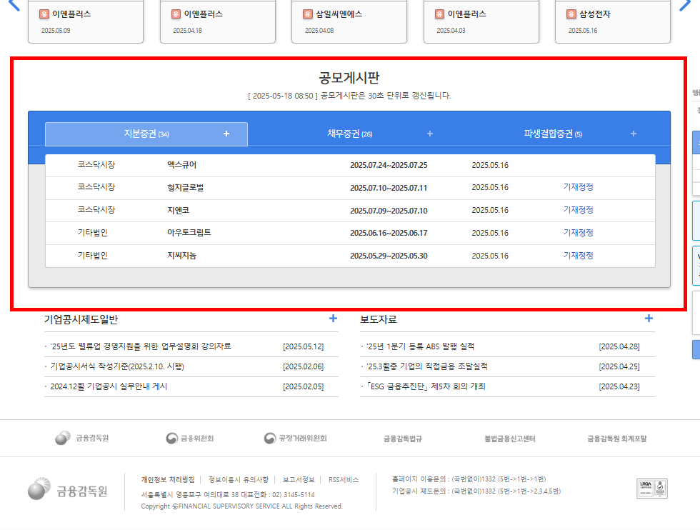This screenshot has width=700, height=530.
Task: Expand the 채무증권 list with the plus icon
Action: pos(430,134)
